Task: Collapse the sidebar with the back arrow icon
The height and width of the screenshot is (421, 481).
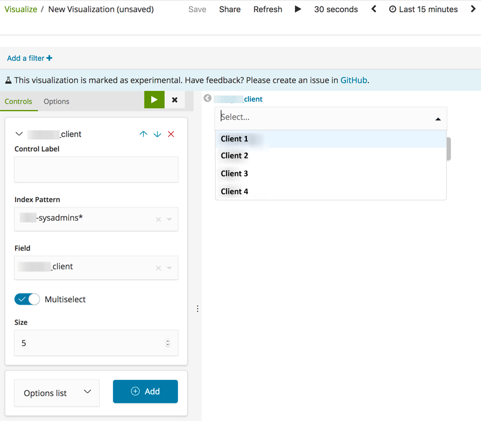Action: [x=207, y=98]
